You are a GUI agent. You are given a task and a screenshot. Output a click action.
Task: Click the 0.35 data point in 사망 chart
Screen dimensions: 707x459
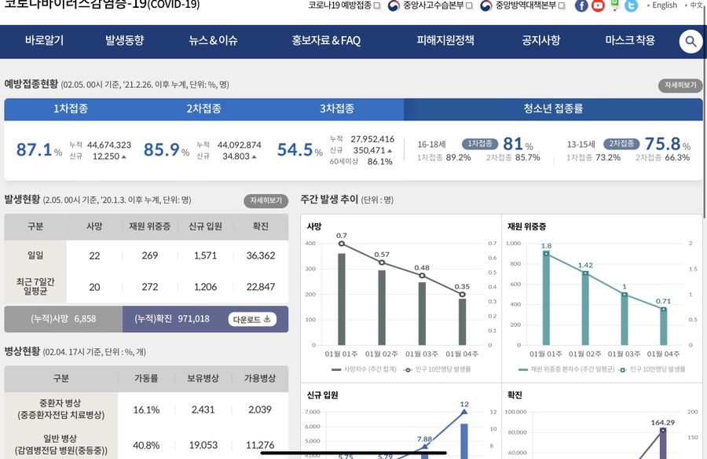click(462, 294)
